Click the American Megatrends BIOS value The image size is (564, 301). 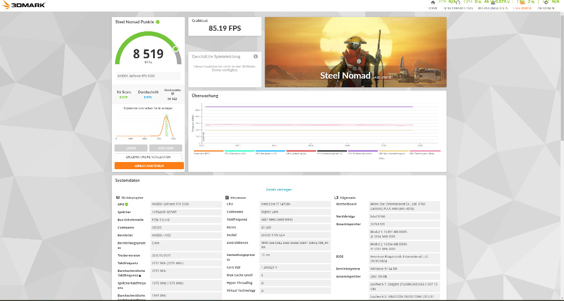(404, 259)
